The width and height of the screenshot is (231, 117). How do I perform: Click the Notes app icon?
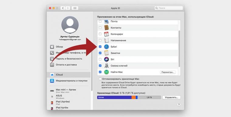tap(106, 53)
